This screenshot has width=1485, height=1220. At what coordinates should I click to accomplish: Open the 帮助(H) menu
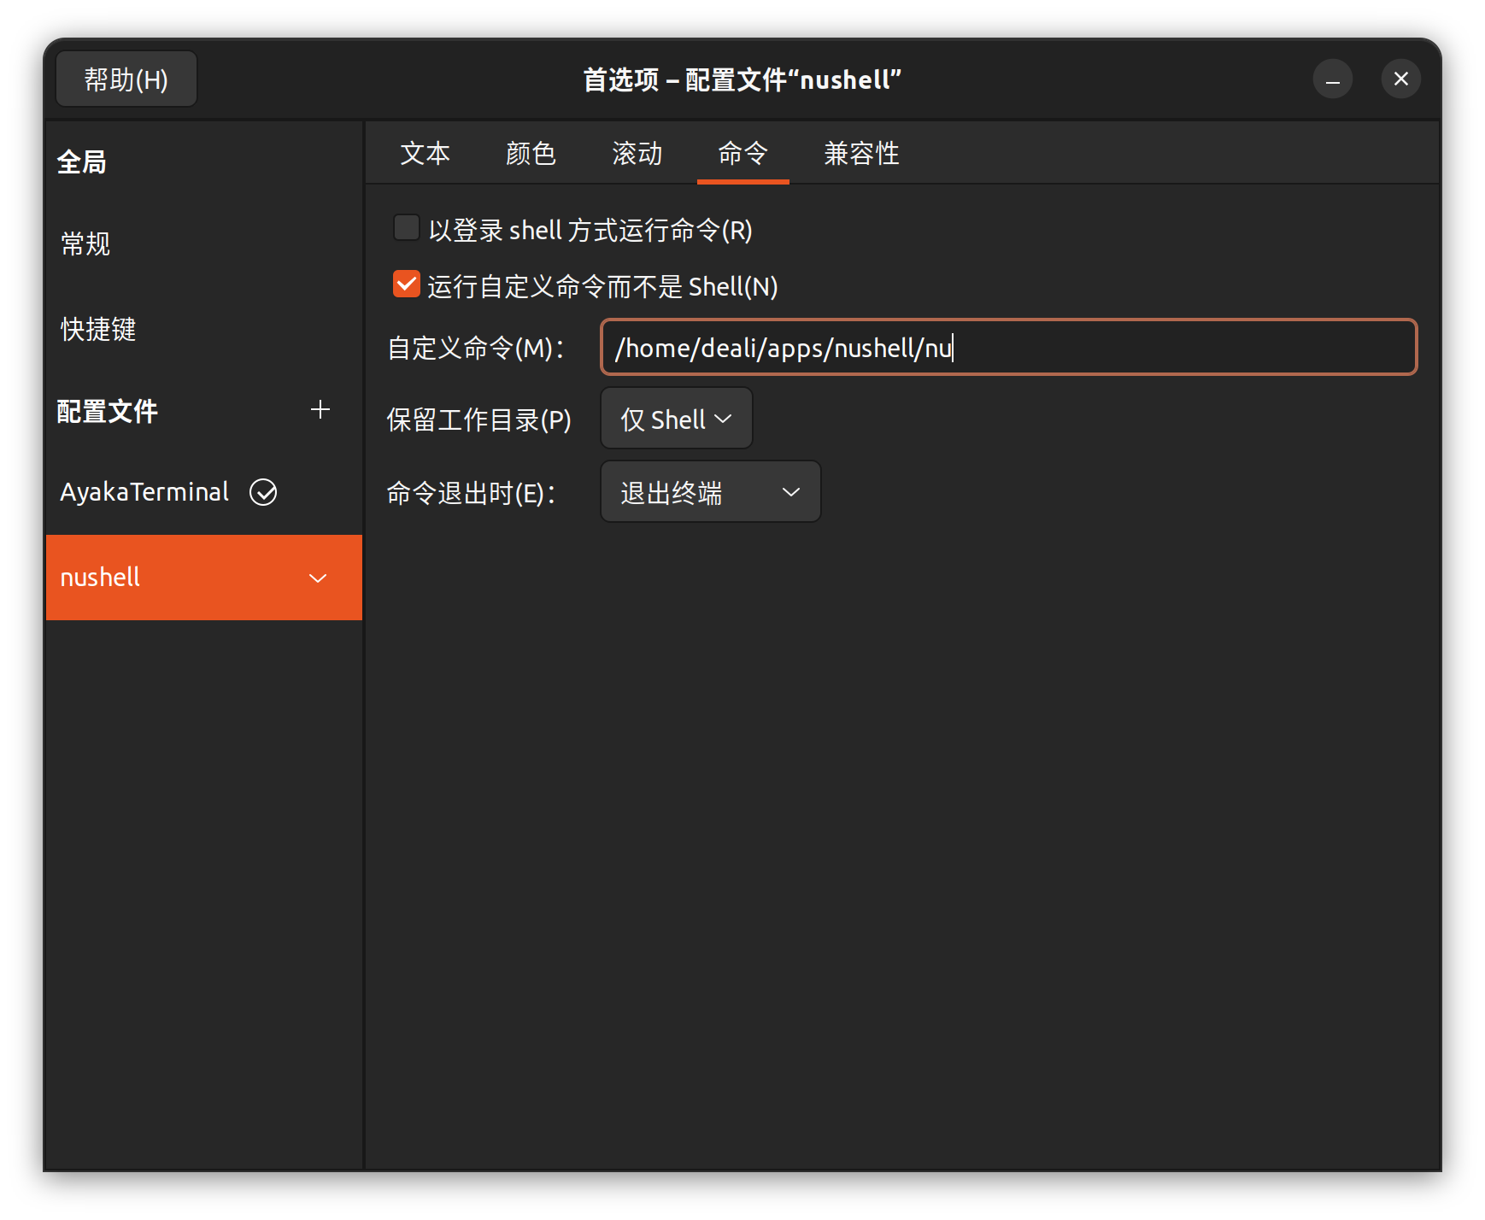tap(126, 79)
